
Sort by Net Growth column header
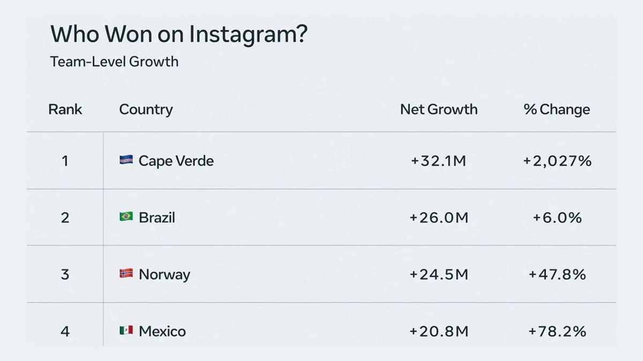(x=439, y=110)
